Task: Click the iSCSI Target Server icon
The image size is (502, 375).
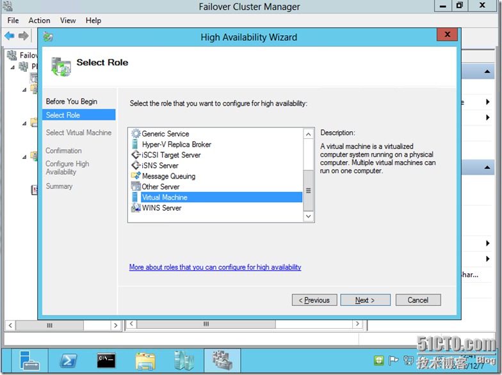Action: pos(136,155)
